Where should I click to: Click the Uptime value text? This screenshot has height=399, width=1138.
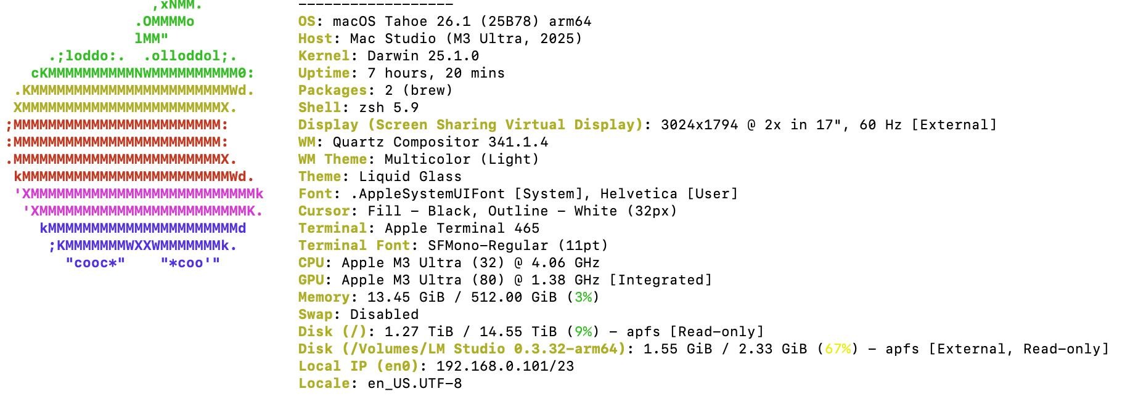click(x=436, y=73)
